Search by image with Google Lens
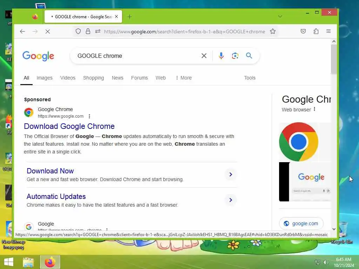This screenshot has height=269, width=359. point(235,56)
